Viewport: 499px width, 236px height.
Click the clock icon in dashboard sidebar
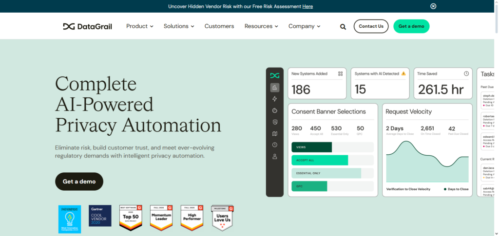click(275, 145)
